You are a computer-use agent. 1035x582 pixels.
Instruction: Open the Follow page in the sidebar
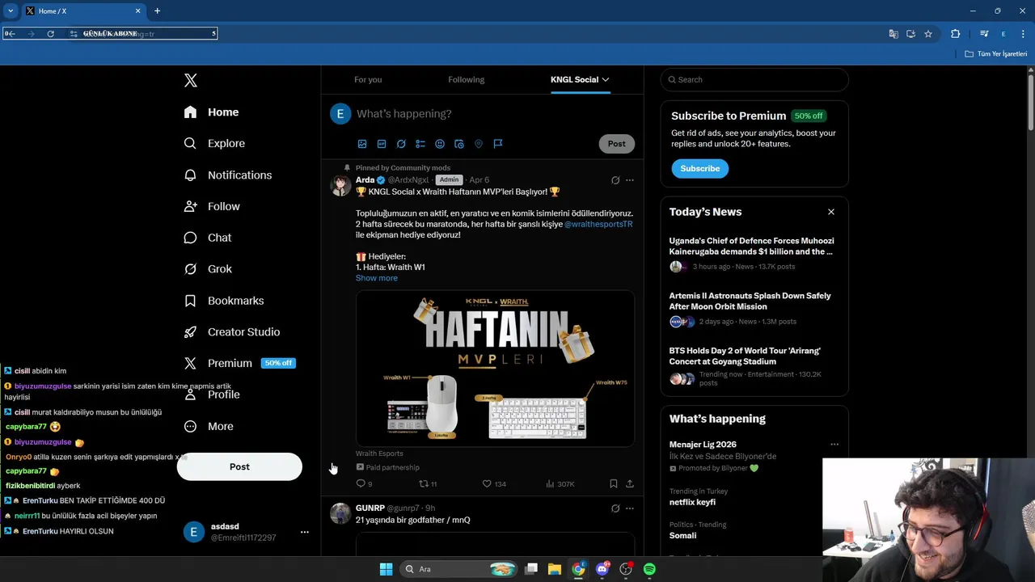212,206
